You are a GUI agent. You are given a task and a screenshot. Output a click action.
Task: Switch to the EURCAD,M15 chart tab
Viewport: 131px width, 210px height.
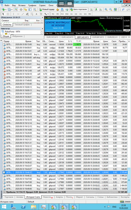point(67,37)
